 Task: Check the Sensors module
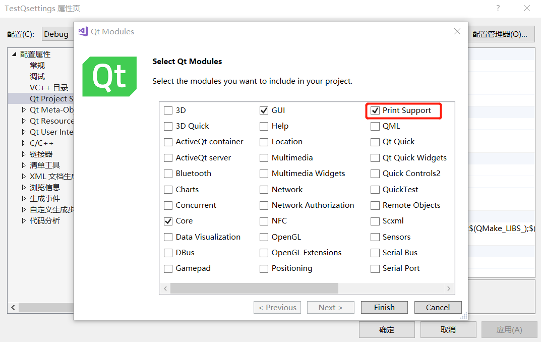coord(375,237)
